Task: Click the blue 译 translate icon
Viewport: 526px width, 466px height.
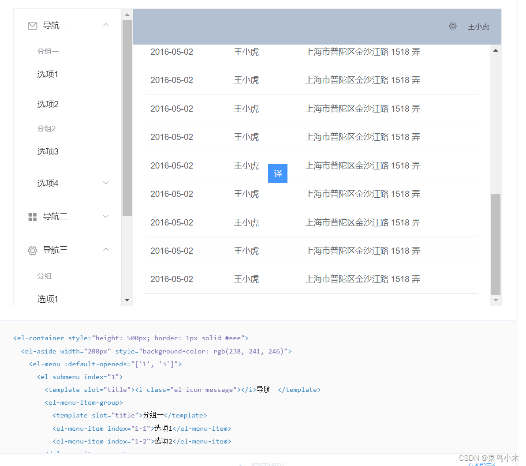Action: point(277,173)
